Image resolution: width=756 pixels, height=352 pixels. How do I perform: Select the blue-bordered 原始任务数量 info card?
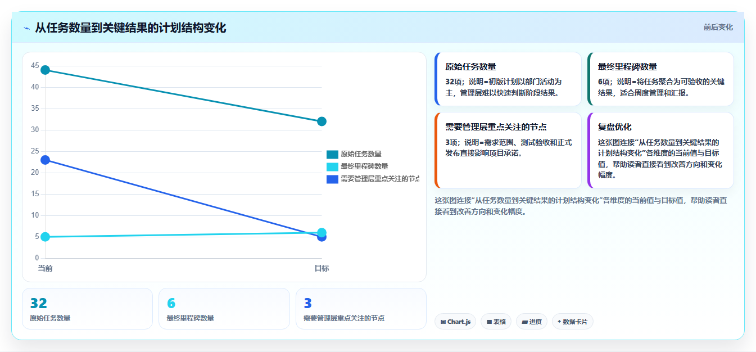508,79
